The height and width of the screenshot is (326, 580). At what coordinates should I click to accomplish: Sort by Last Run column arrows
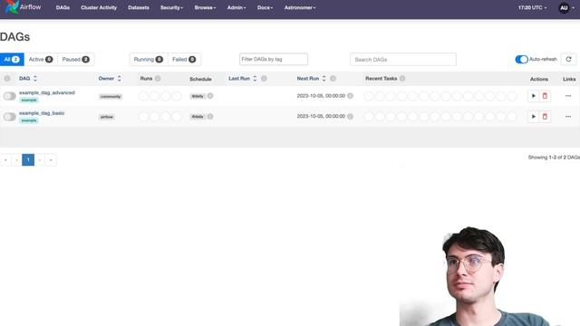point(255,79)
